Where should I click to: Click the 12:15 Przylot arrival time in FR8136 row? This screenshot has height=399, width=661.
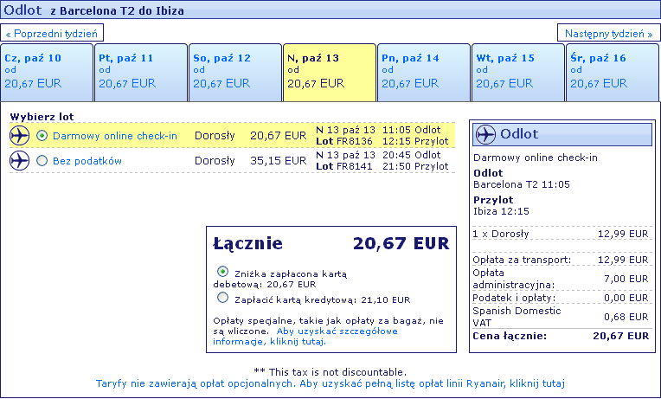coord(415,141)
